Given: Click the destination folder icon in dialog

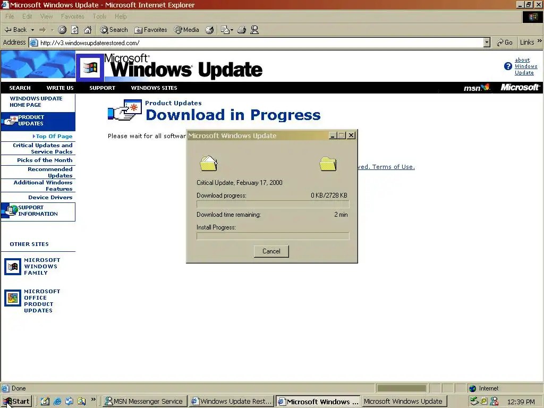Looking at the screenshot, I should pos(328,164).
